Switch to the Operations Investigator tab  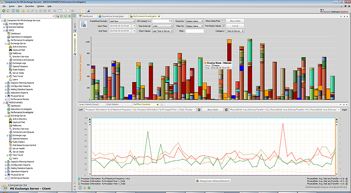click(113, 16)
